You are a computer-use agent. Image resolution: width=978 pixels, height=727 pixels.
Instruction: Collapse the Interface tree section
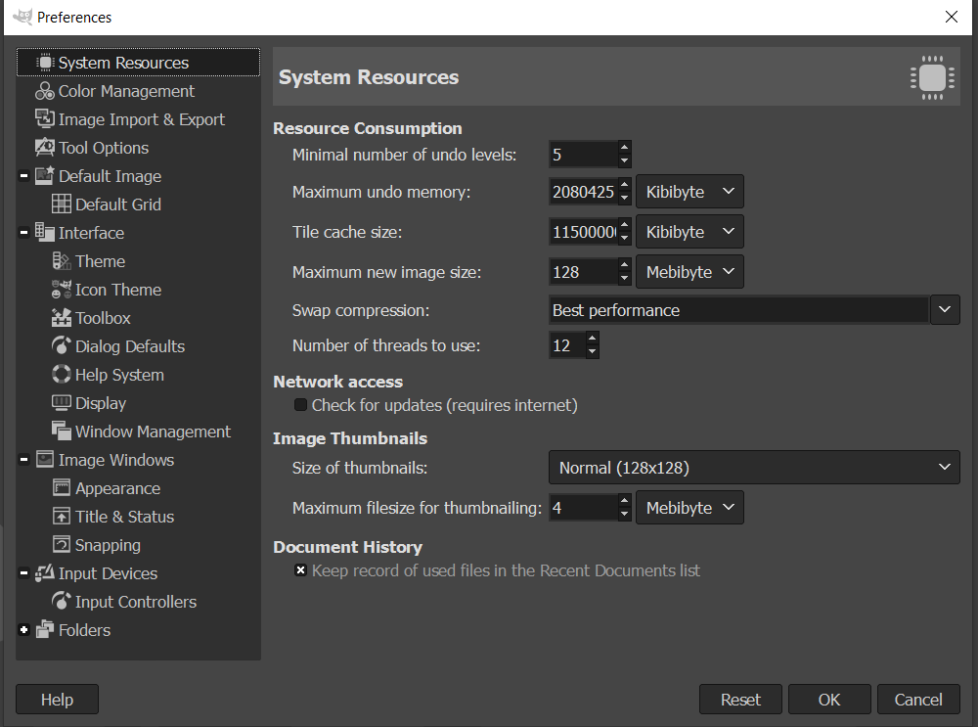pyautogui.click(x=23, y=233)
